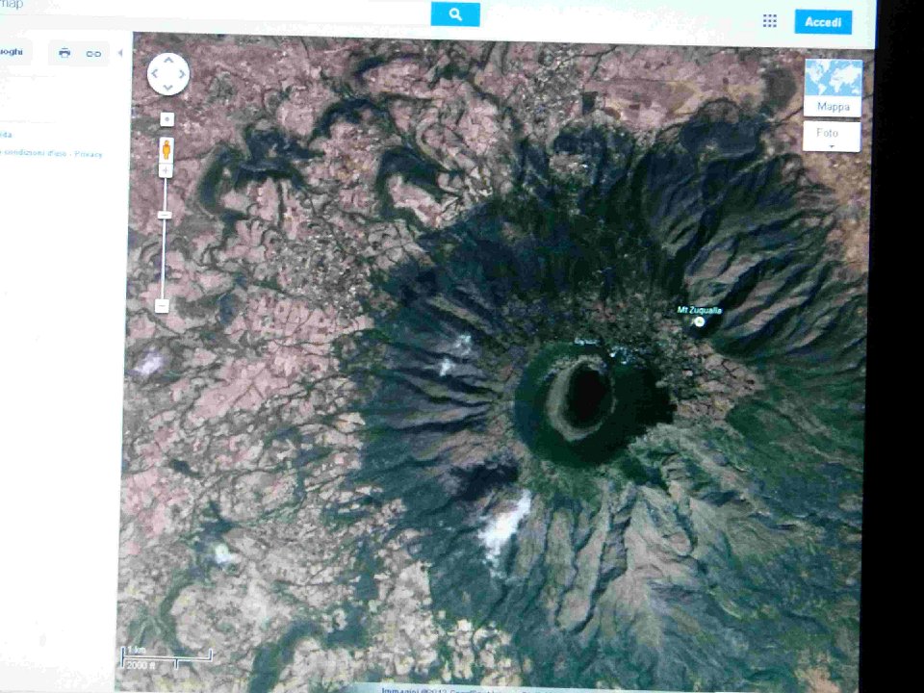
Task: Click the Mt Zuqualla text label
Action: point(700,310)
